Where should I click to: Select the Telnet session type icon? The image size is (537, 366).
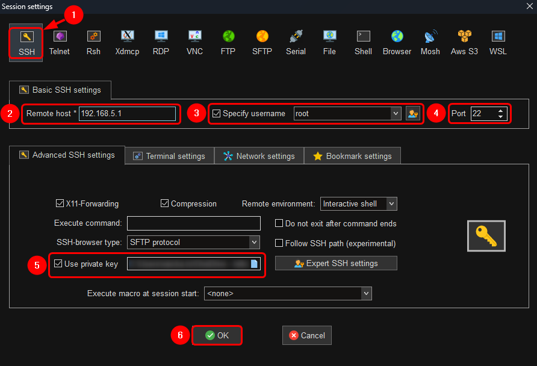[59, 42]
